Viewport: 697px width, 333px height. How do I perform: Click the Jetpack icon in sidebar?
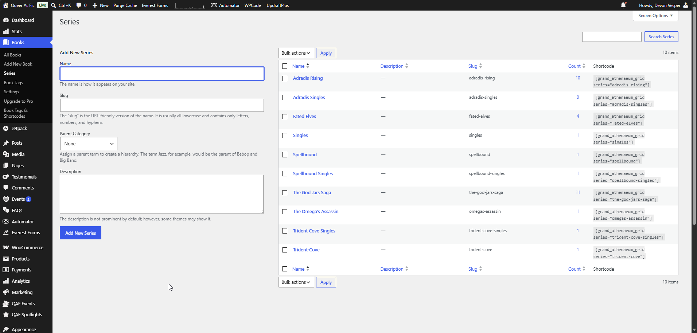pyautogui.click(x=6, y=128)
